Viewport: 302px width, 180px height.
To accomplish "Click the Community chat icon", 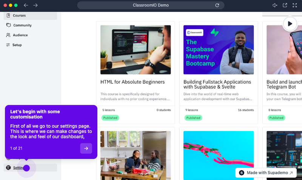I will click(8, 25).
